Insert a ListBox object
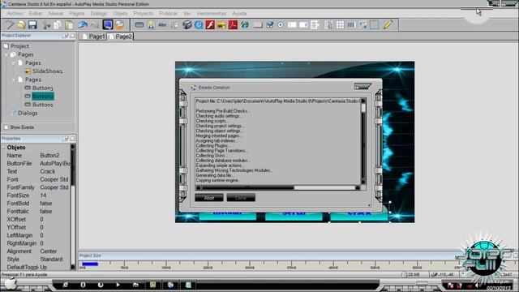 coord(315,25)
